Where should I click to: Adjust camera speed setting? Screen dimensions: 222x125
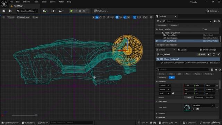145,17
